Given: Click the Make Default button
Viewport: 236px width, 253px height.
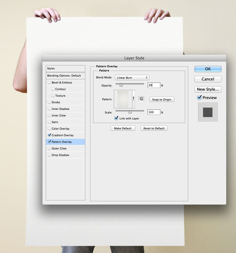Looking at the screenshot, I should click(x=123, y=128).
